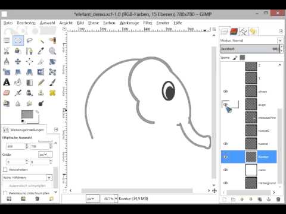This screenshot has height=214, width=286.
Task: Hide the Hintergrund layer
Action: [x=225, y=183]
